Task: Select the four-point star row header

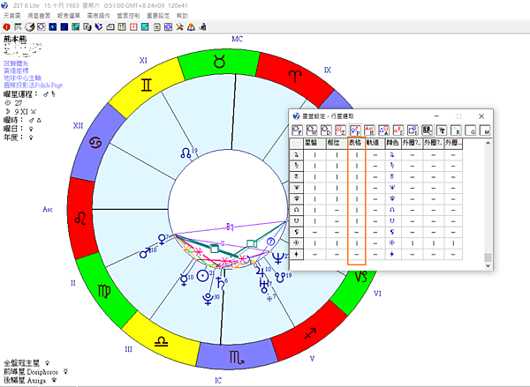Action: pos(297,254)
